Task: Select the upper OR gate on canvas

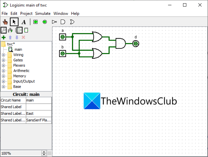Action: [x=97, y=37]
